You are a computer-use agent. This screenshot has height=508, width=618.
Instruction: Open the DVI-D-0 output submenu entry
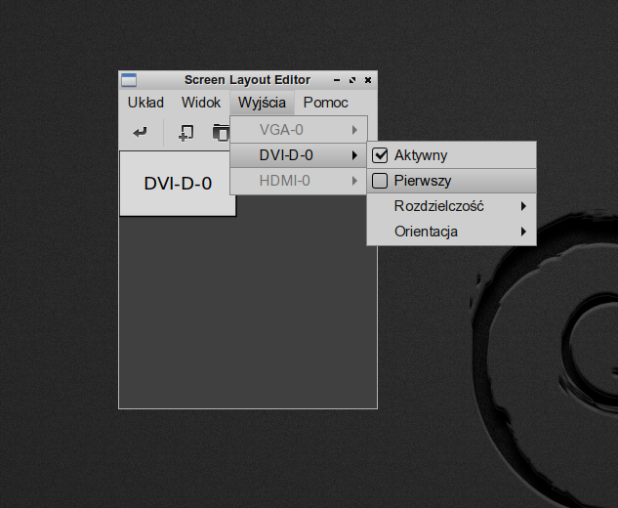pyautogui.click(x=299, y=155)
